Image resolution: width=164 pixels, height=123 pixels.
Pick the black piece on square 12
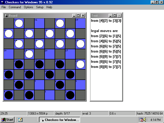click(x=9, y=75)
